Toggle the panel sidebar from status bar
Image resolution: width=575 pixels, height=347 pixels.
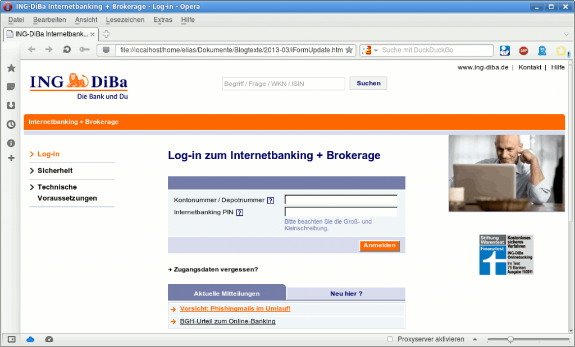[12, 339]
